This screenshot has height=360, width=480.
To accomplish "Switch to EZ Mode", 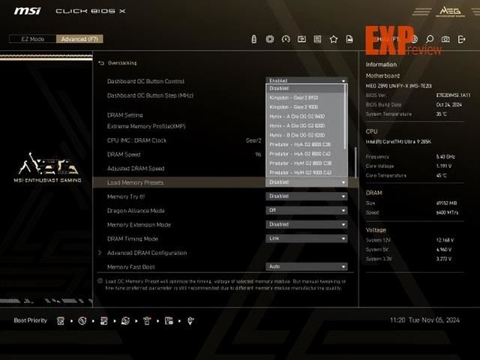I will pyautogui.click(x=31, y=39).
